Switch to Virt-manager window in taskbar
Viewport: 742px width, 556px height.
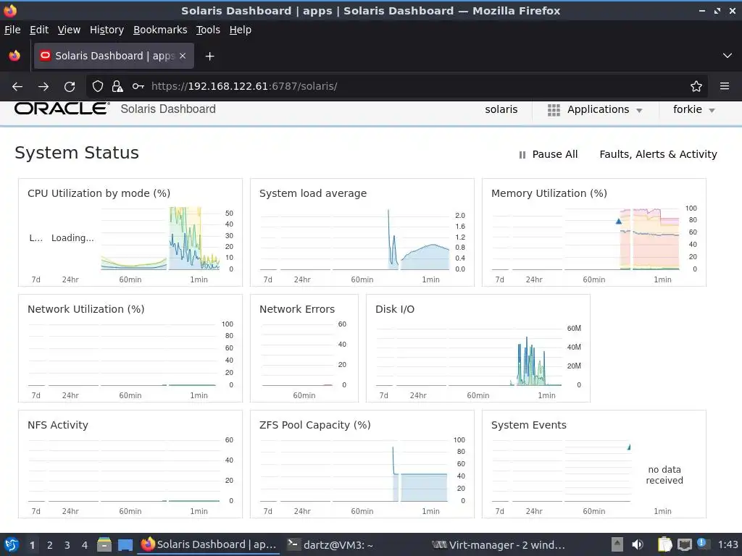[499, 544]
